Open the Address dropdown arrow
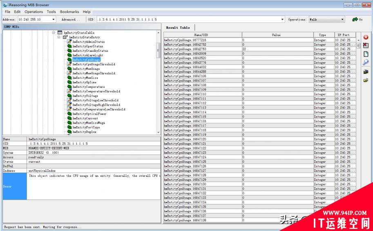Viewport: 373px width, 231px height. 53,20
